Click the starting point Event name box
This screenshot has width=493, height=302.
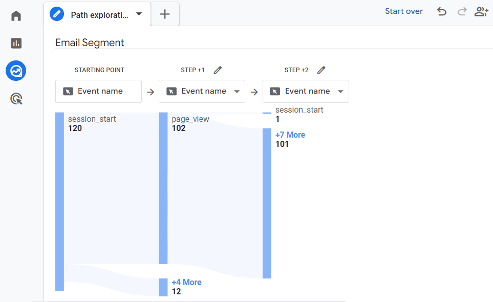98,91
